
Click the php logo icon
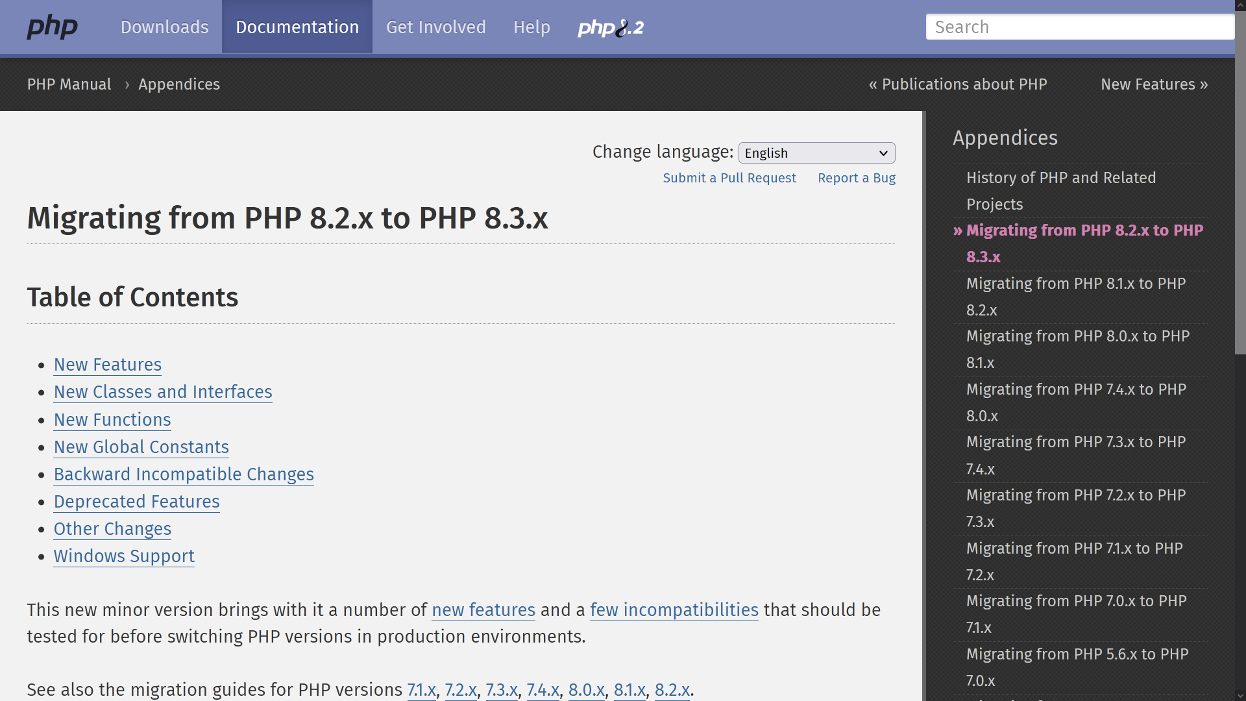click(52, 27)
